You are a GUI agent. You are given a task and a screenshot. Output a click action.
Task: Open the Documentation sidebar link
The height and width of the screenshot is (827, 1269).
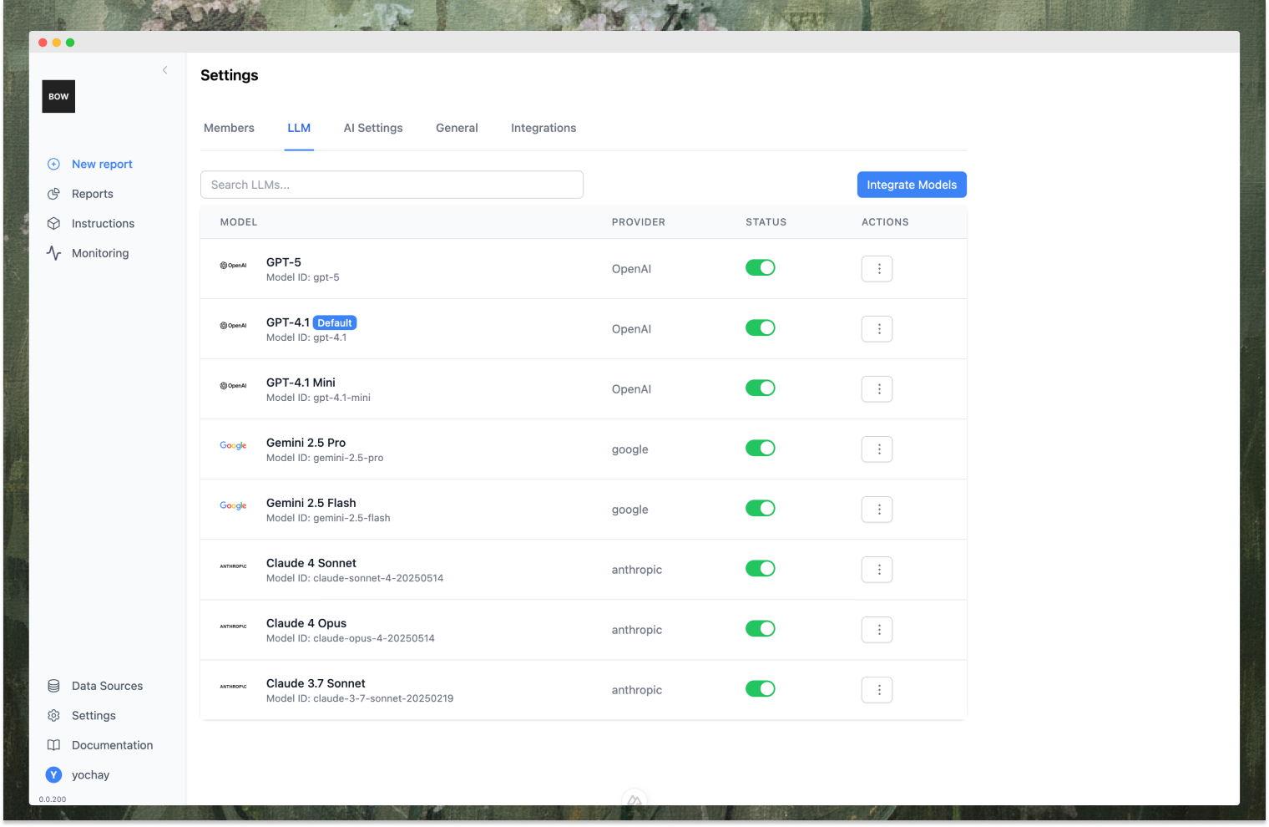112,745
